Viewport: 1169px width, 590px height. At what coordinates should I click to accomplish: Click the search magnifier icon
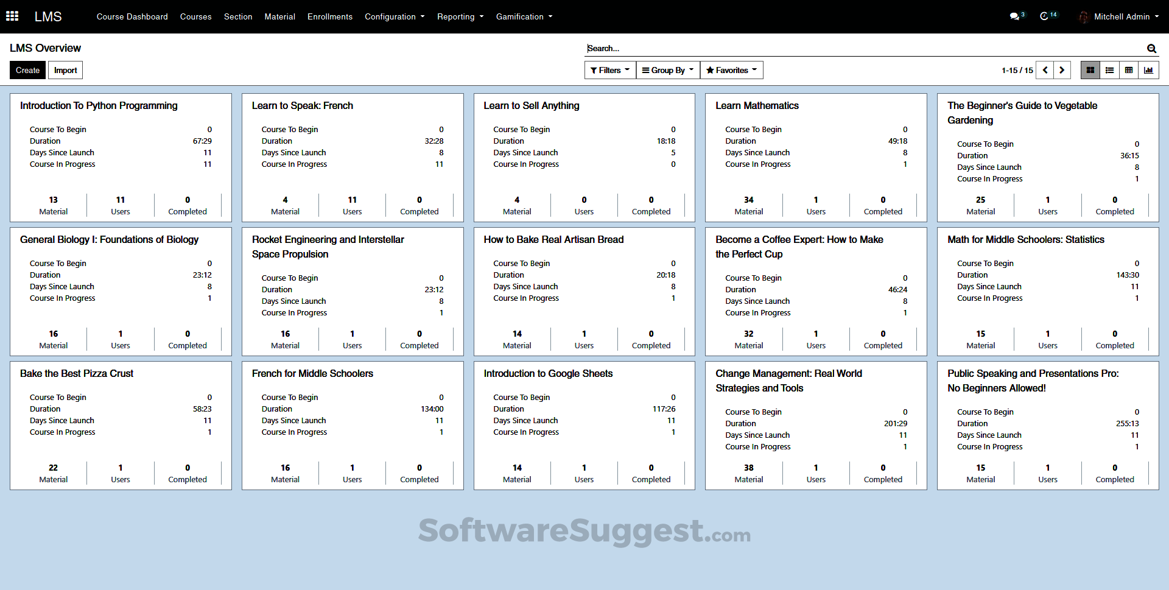[1151, 48]
